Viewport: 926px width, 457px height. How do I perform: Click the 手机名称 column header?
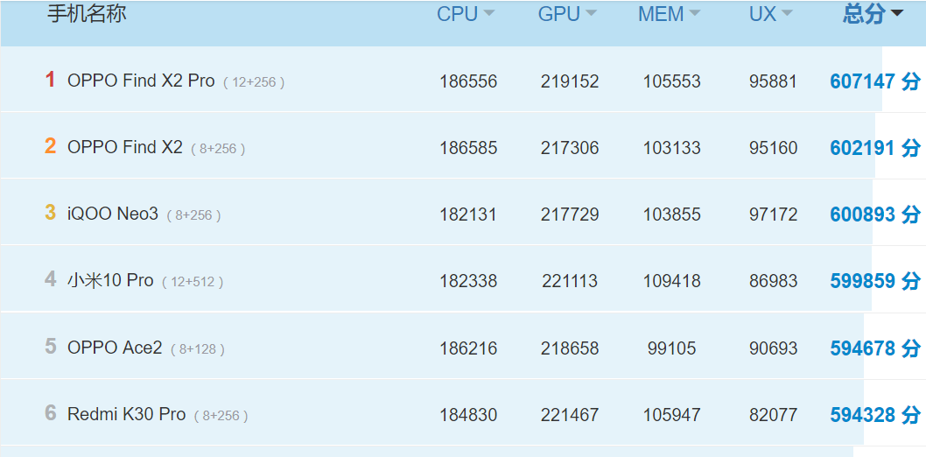click(x=87, y=14)
